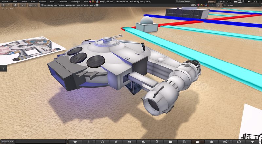The image size is (262, 144).
Task: Click the 2:27:05 AM SLT clock
Action: pyautogui.click(x=225, y=2)
